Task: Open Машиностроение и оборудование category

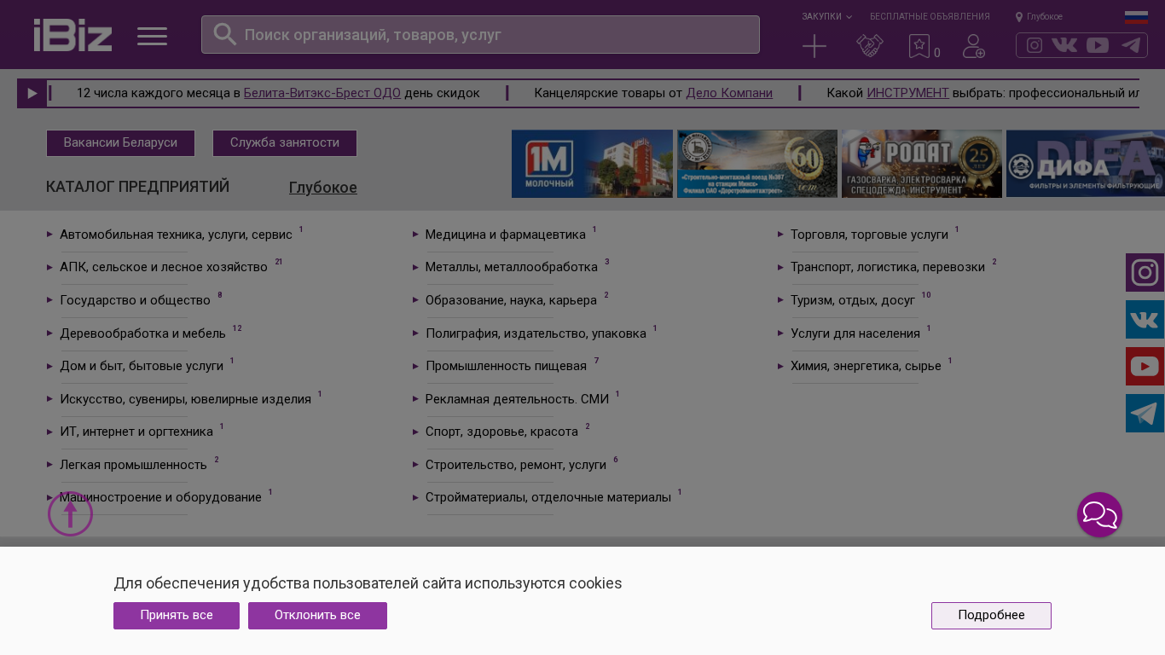Action: click(160, 497)
